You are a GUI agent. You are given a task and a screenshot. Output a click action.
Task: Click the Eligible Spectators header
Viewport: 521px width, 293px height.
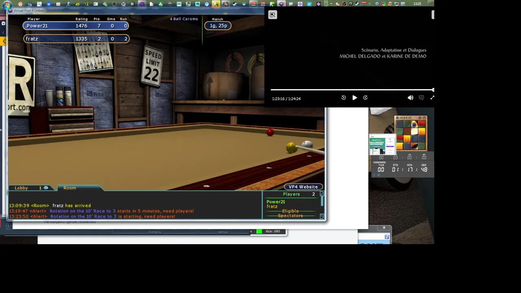coord(290,213)
